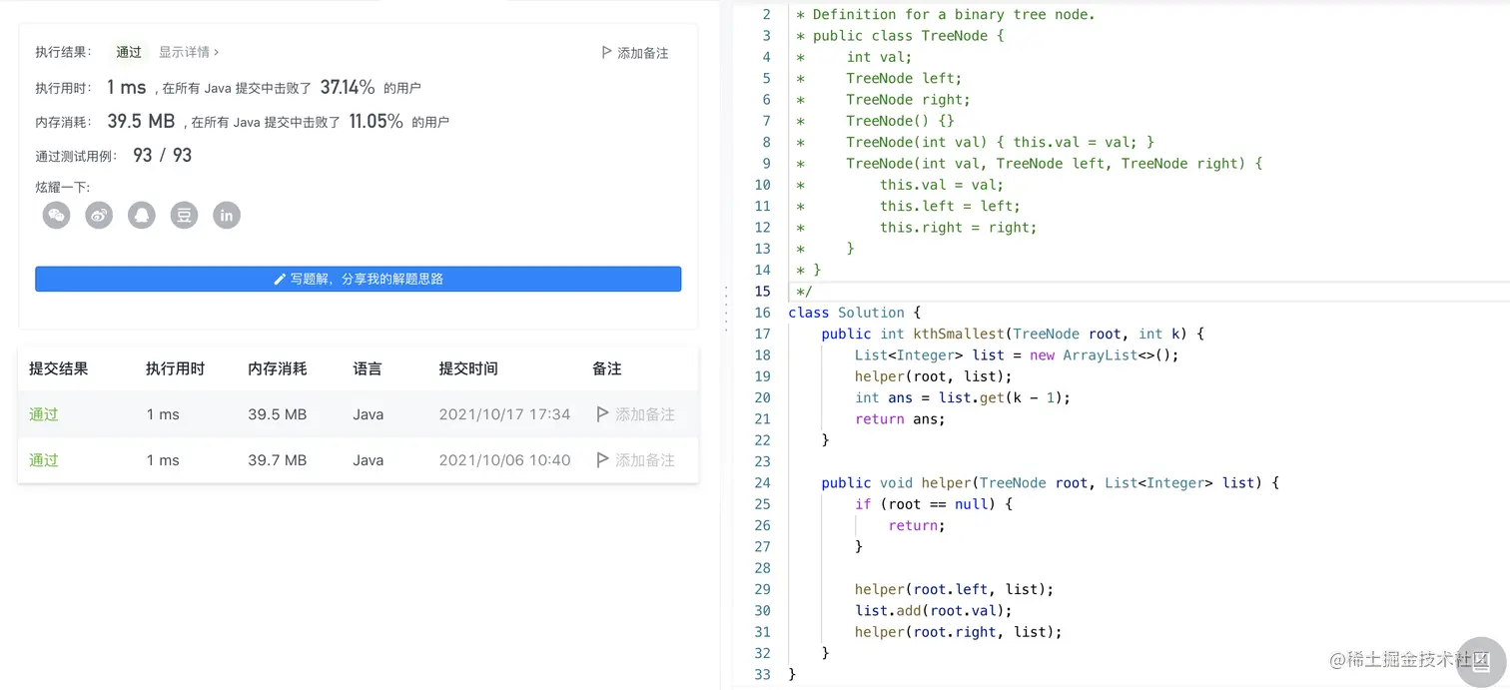
Task: Click the 39.5 MB table cell
Action: (x=278, y=414)
